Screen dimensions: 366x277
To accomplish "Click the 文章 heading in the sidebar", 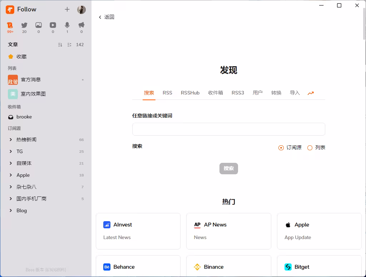I will pos(13,45).
